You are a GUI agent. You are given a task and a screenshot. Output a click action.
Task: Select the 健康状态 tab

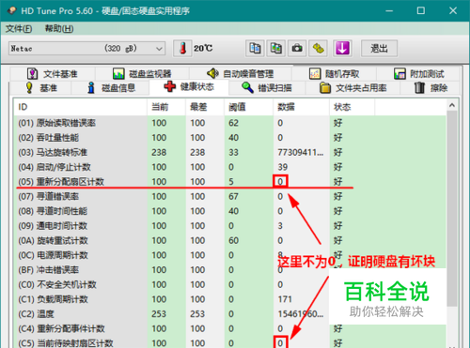[x=189, y=86]
